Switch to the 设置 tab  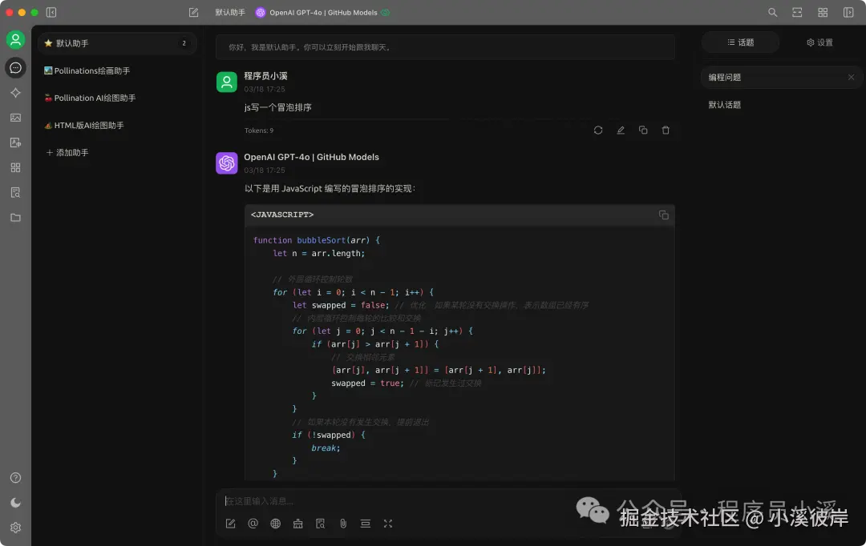[x=819, y=42]
